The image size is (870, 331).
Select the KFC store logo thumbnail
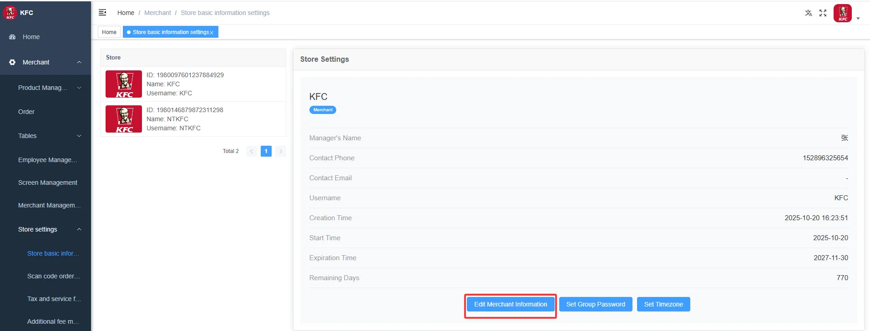pyautogui.click(x=124, y=84)
